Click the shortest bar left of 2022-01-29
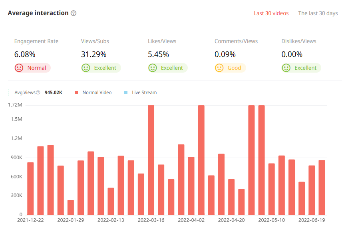The height and width of the screenshot is (231, 350). (71, 207)
